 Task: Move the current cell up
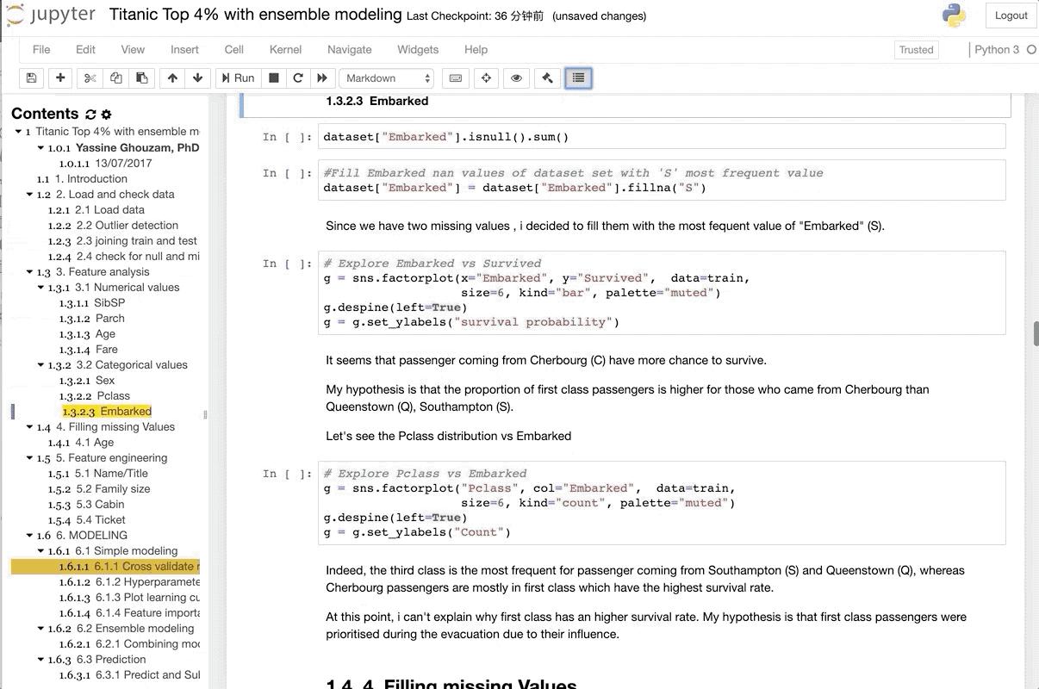click(171, 78)
